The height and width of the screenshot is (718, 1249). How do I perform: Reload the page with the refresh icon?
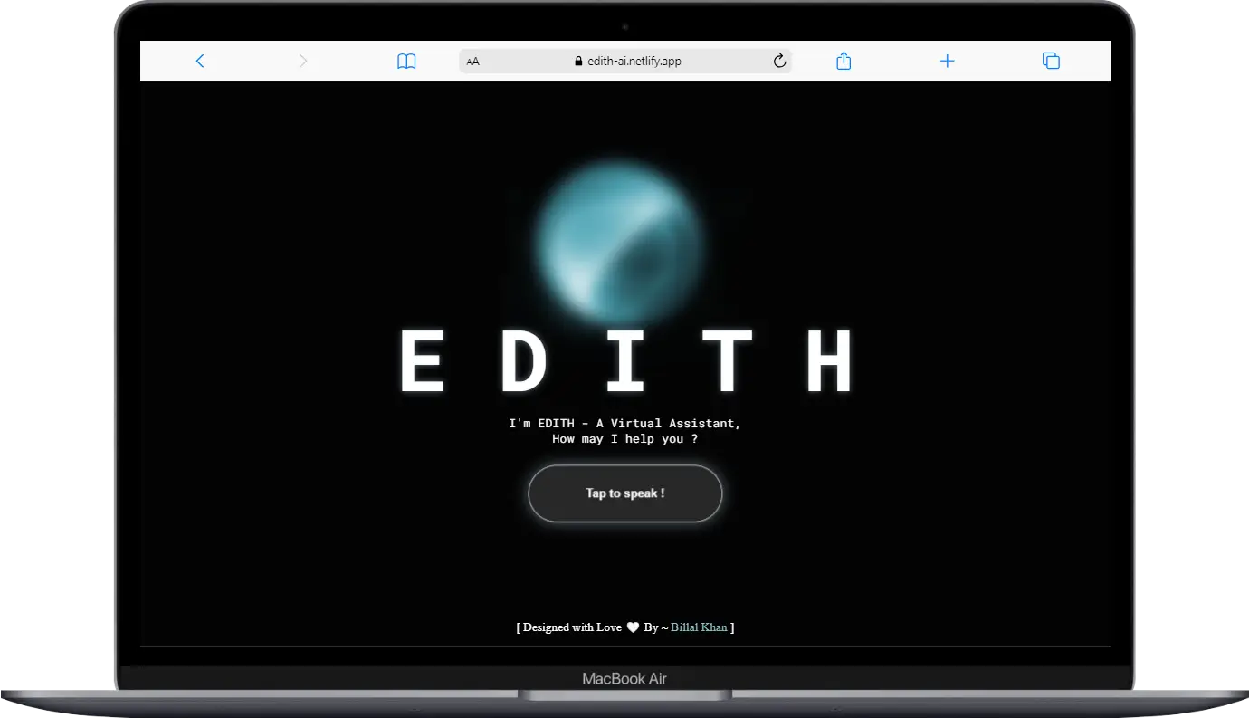pos(779,61)
